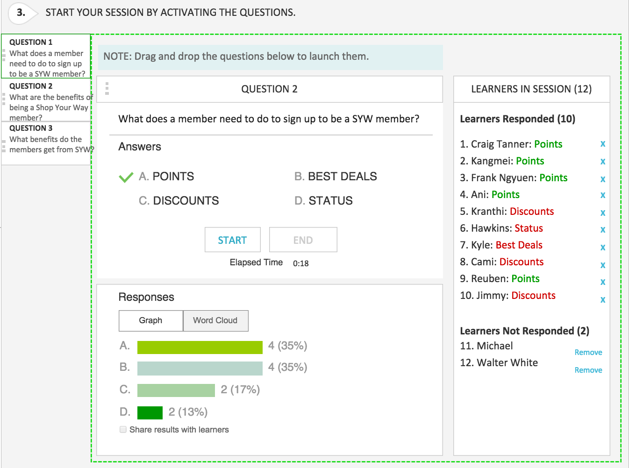Screen dimensions: 629x468
Task: Remove Hawkins' Status response with x
Action: pyautogui.click(x=603, y=229)
